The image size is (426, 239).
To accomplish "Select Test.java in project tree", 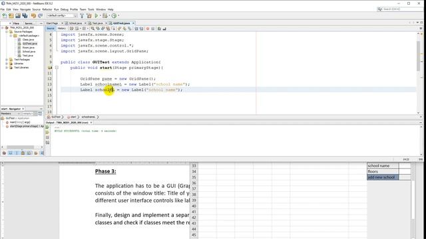I will (x=28, y=56).
